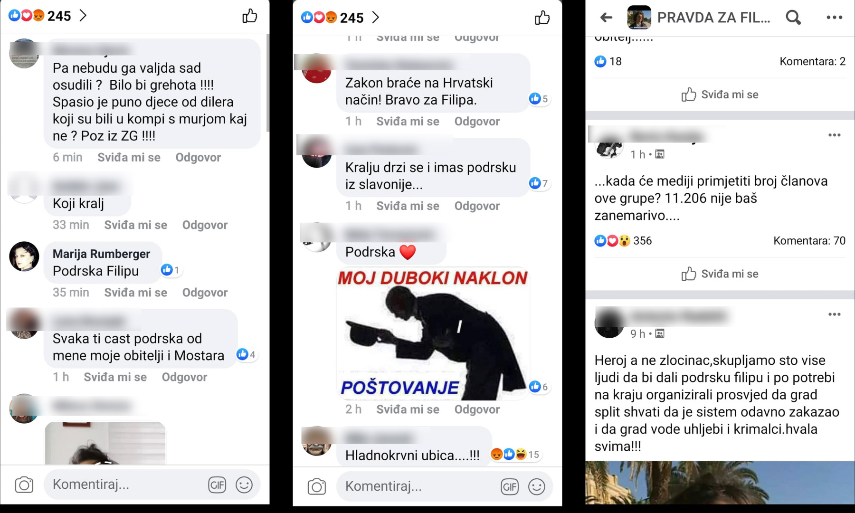This screenshot has height=513, width=855.
Task: Expand the 245 reactions list in left panel
Action: tap(48, 16)
